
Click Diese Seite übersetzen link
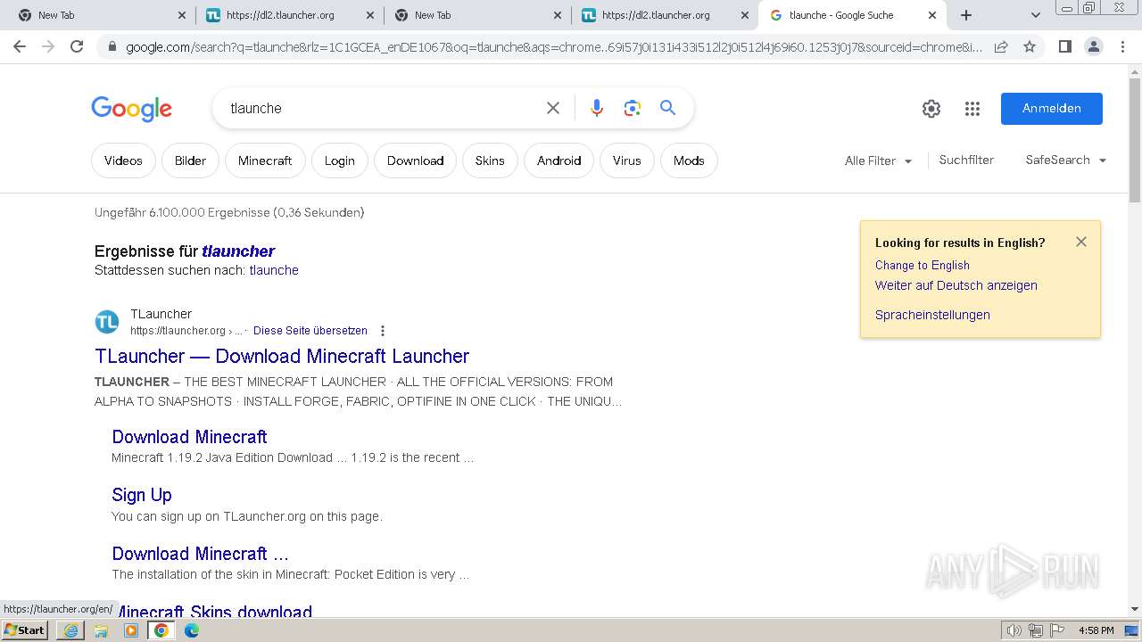click(x=310, y=331)
